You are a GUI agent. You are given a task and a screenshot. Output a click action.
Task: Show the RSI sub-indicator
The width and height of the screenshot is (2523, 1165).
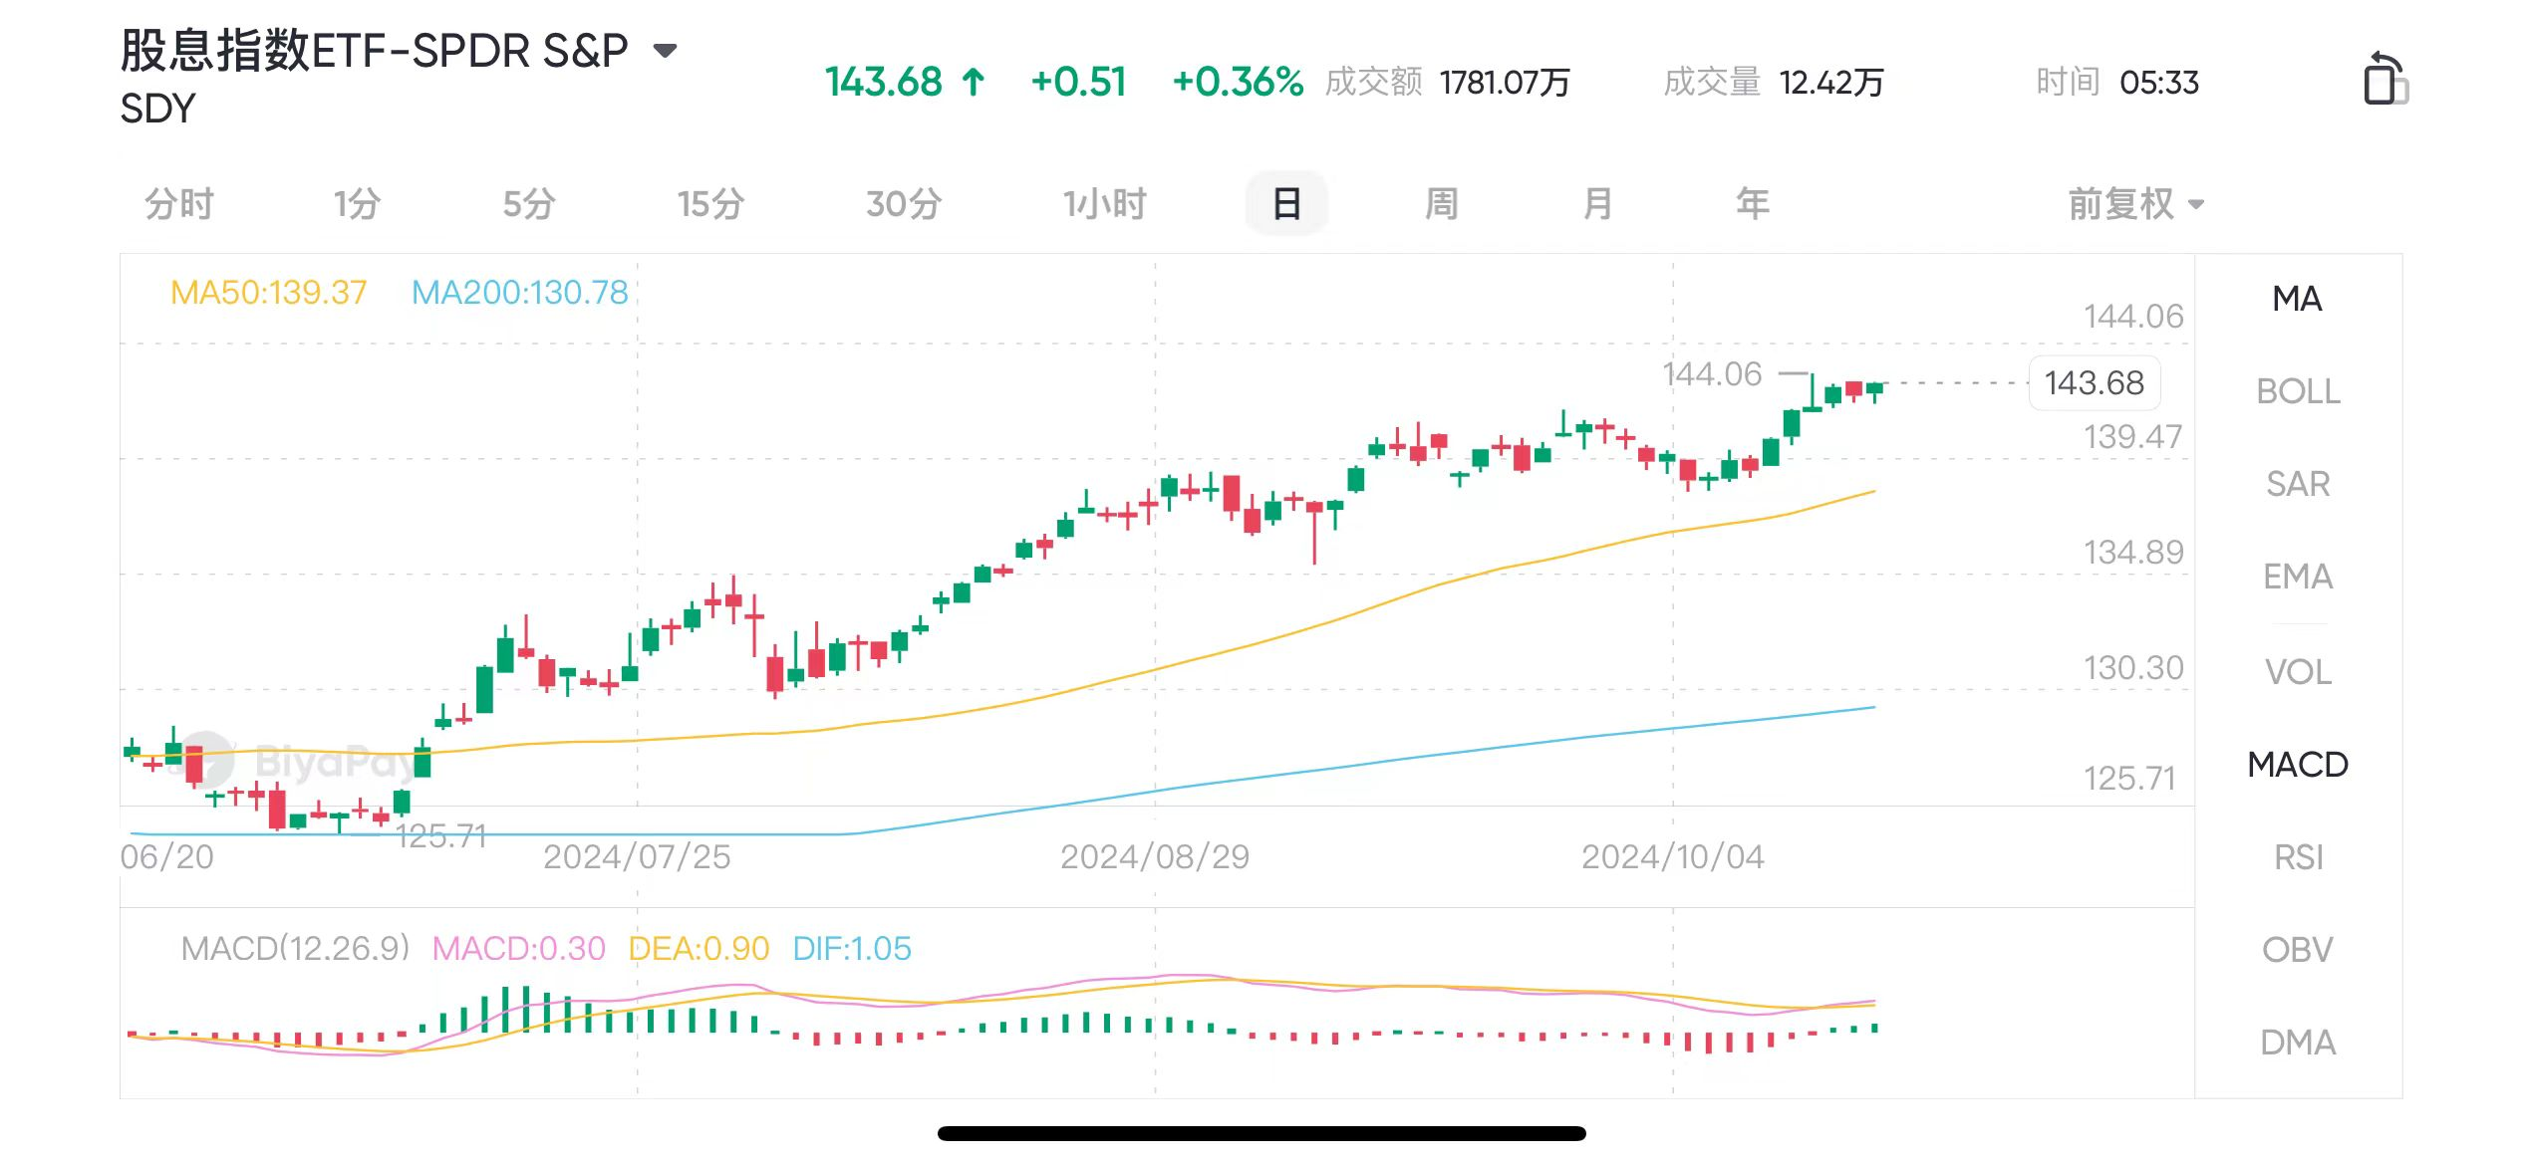click(2298, 857)
